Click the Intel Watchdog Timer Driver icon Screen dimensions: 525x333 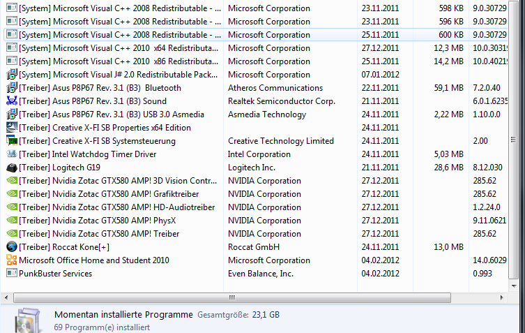point(12,154)
